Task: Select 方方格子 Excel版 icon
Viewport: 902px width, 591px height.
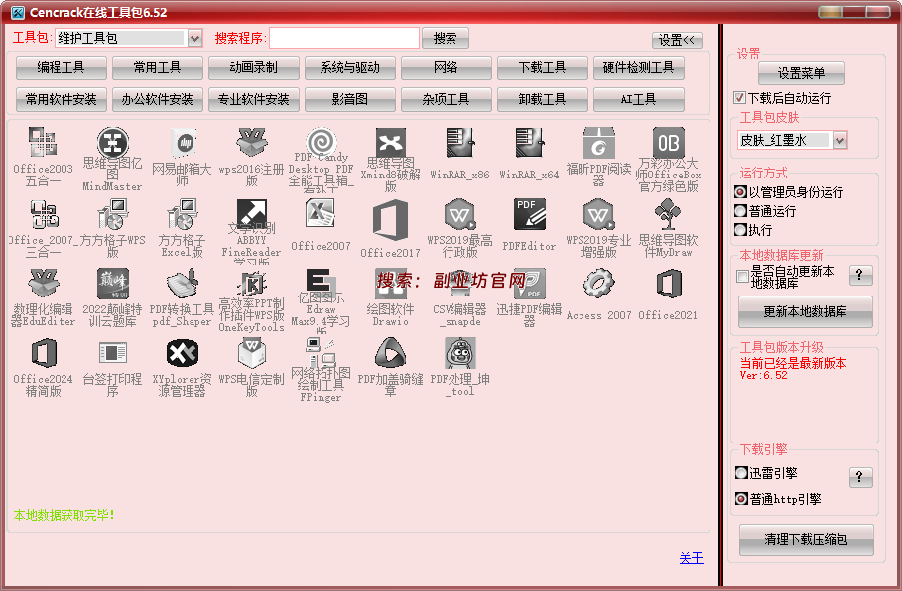Action: point(183,214)
